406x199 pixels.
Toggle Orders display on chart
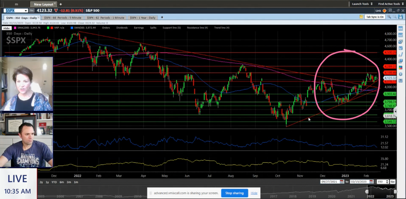tap(106, 28)
